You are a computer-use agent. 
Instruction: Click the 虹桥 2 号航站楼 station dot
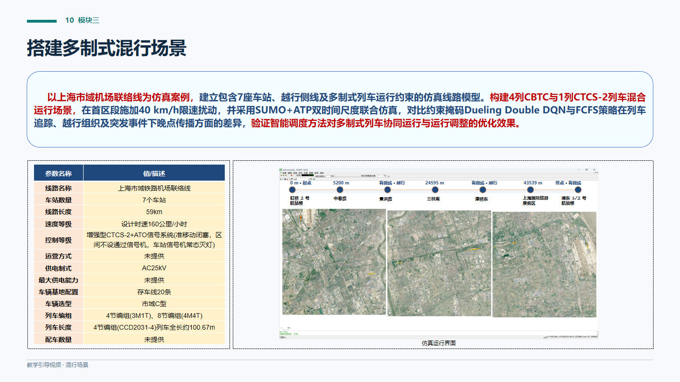click(292, 190)
